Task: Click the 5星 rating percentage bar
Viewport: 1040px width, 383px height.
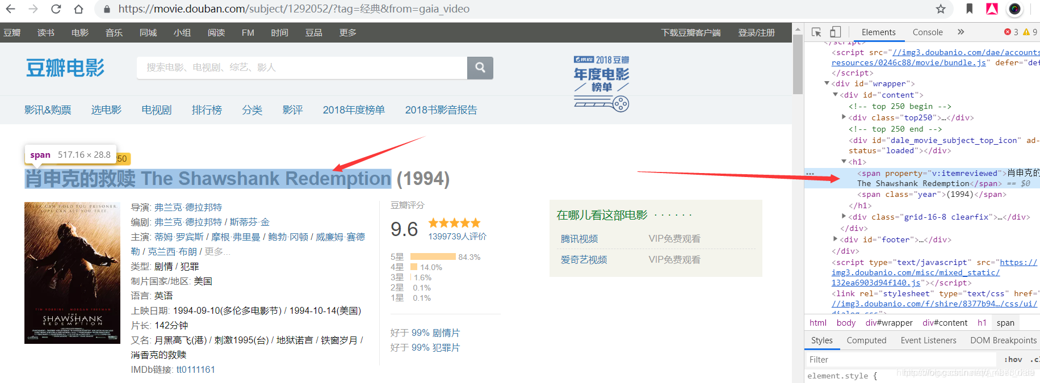Action: pyautogui.click(x=433, y=257)
